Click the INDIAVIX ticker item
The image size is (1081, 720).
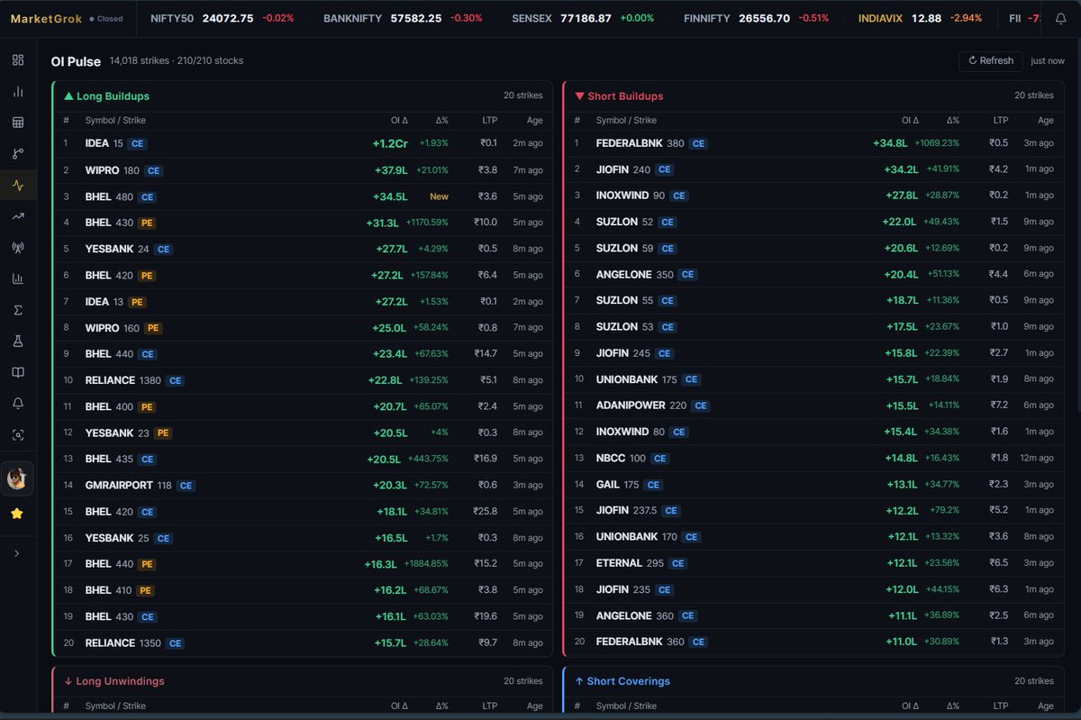point(920,18)
